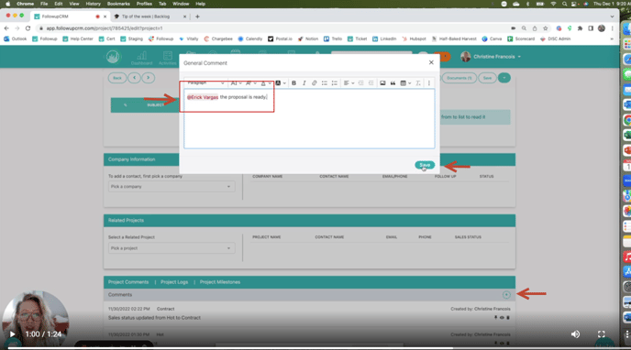Screen dimensions: 631x350
Task: Insert a link in the comment
Action: click(315, 83)
